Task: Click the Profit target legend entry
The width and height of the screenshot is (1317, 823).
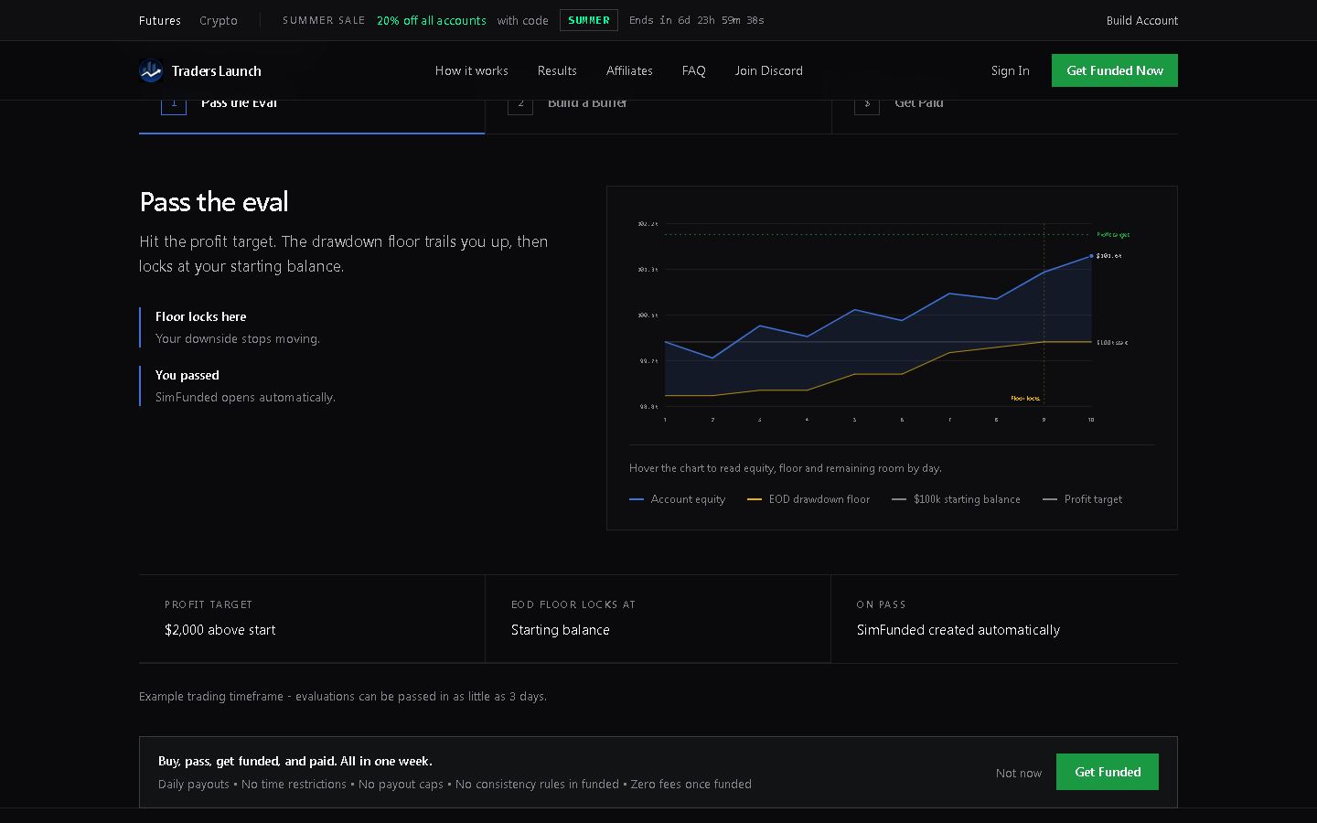Action: click(1082, 499)
